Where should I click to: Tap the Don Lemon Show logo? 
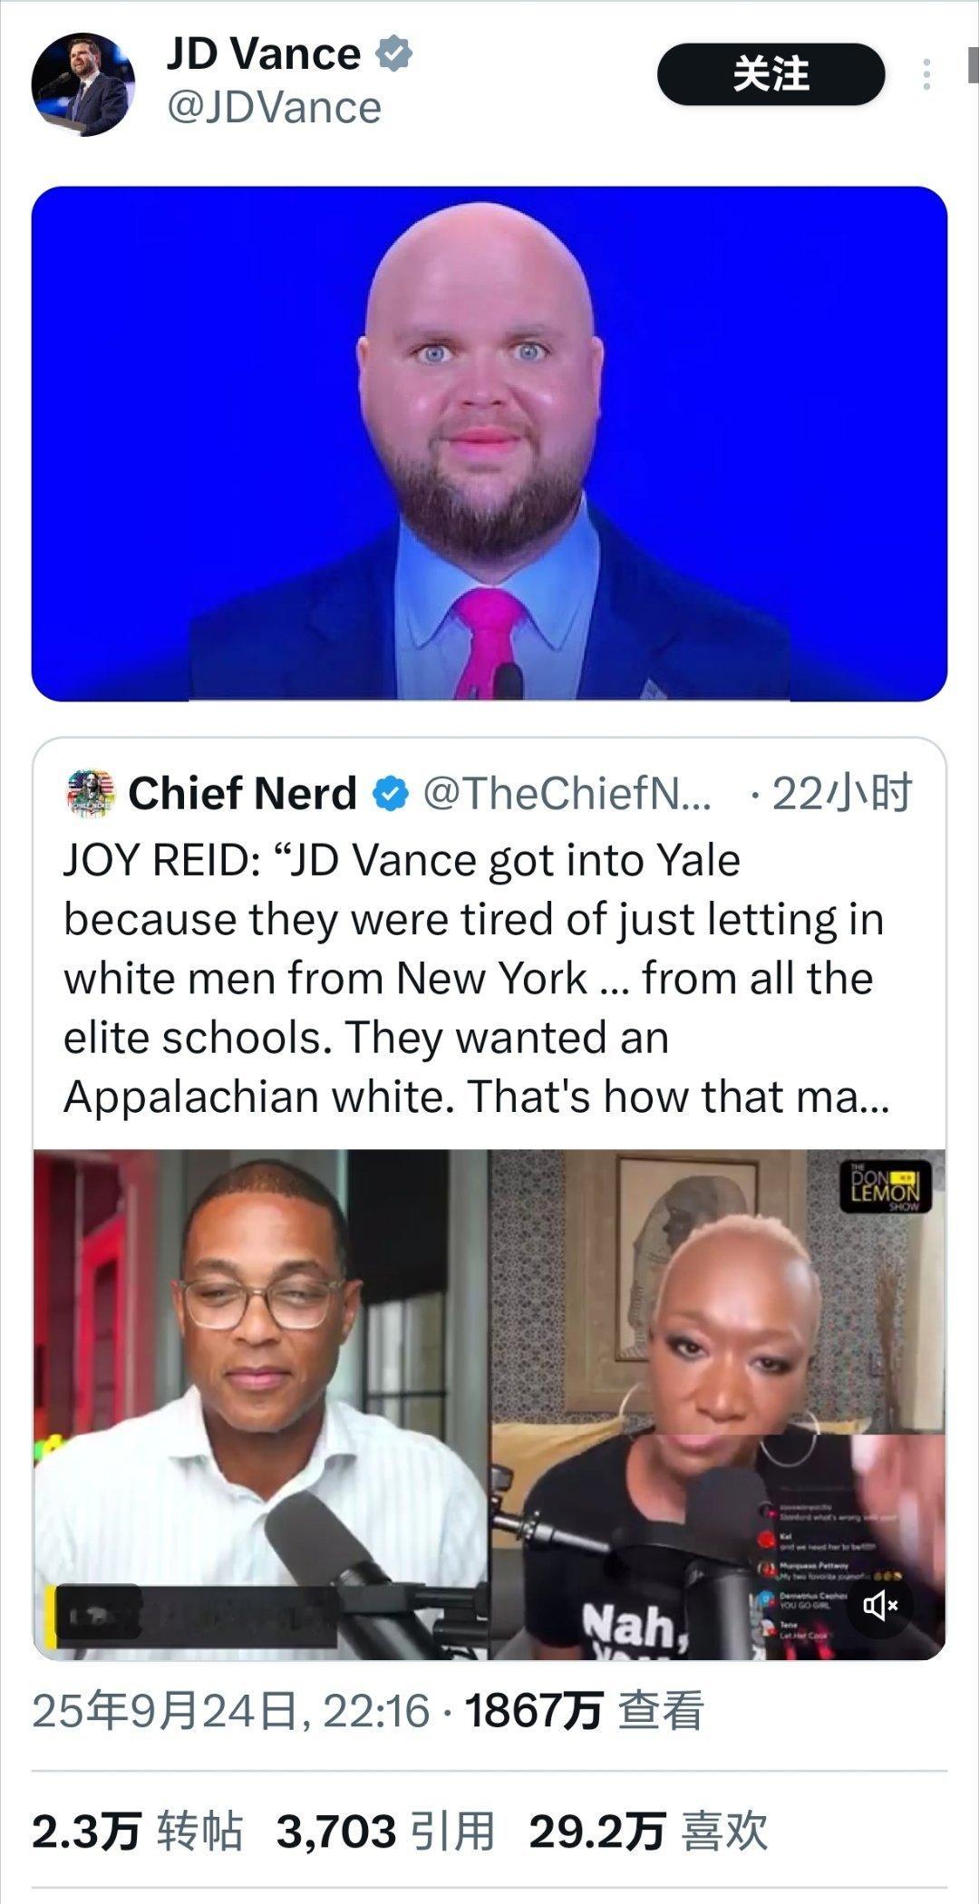coord(884,1186)
